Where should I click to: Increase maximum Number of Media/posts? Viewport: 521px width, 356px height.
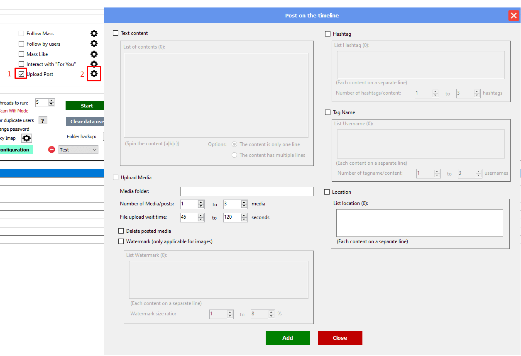pos(244,202)
